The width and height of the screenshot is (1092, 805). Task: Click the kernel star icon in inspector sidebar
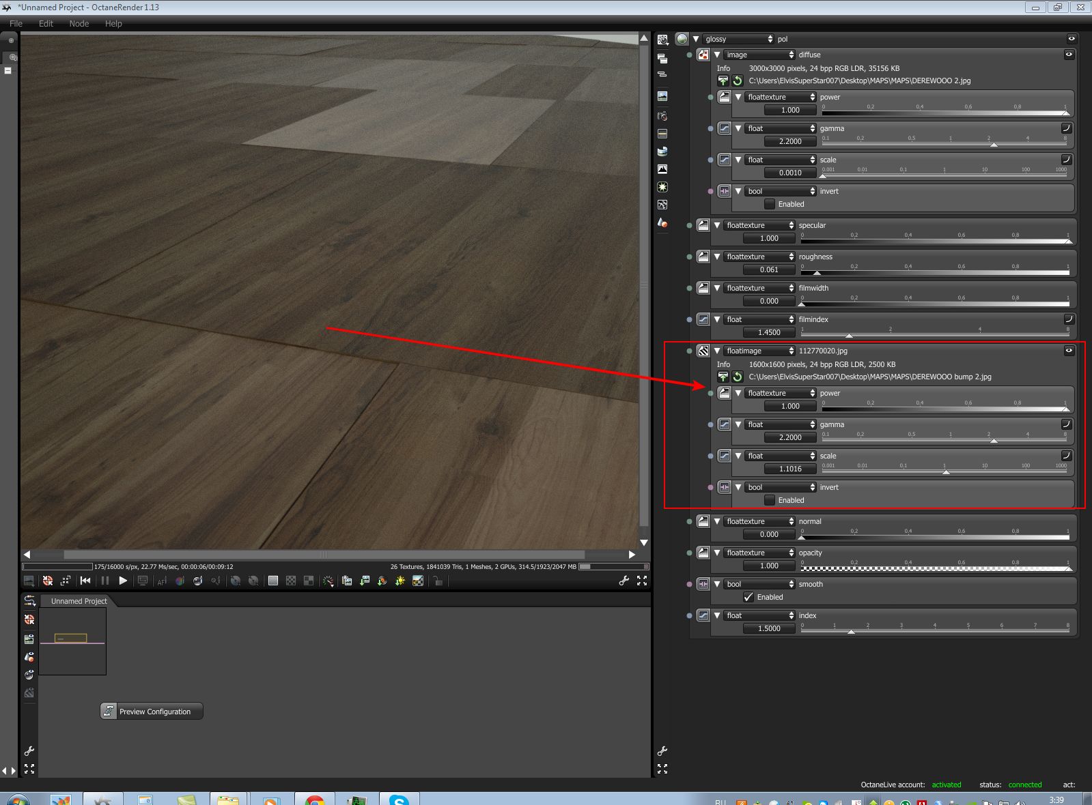pyautogui.click(x=662, y=186)
